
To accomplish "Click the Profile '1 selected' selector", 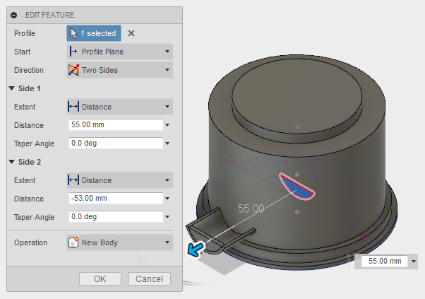I will pyautogui.click(x=94, y=33).
